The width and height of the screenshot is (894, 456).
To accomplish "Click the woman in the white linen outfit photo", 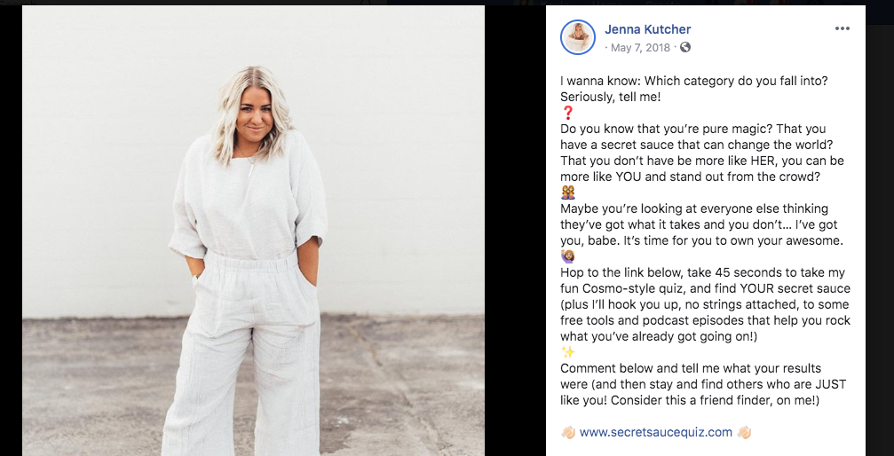I will point(253,231).
